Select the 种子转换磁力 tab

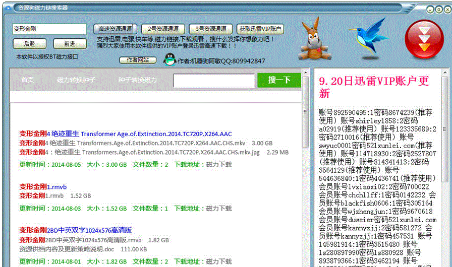point(137,80)
